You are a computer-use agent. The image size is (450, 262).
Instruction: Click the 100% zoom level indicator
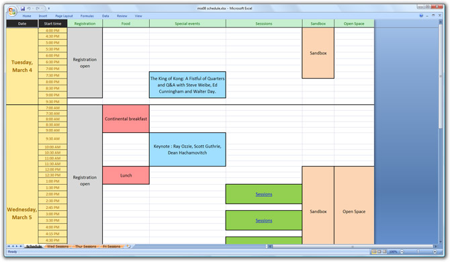click(393, 252)
